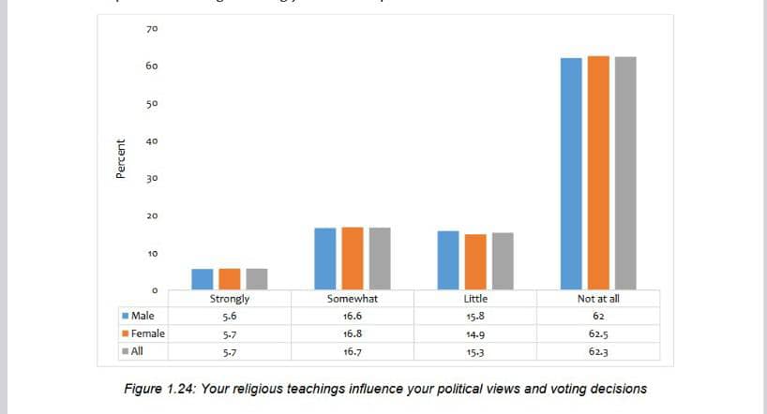Click the orange Female legend swatch

tap(127, 333)
